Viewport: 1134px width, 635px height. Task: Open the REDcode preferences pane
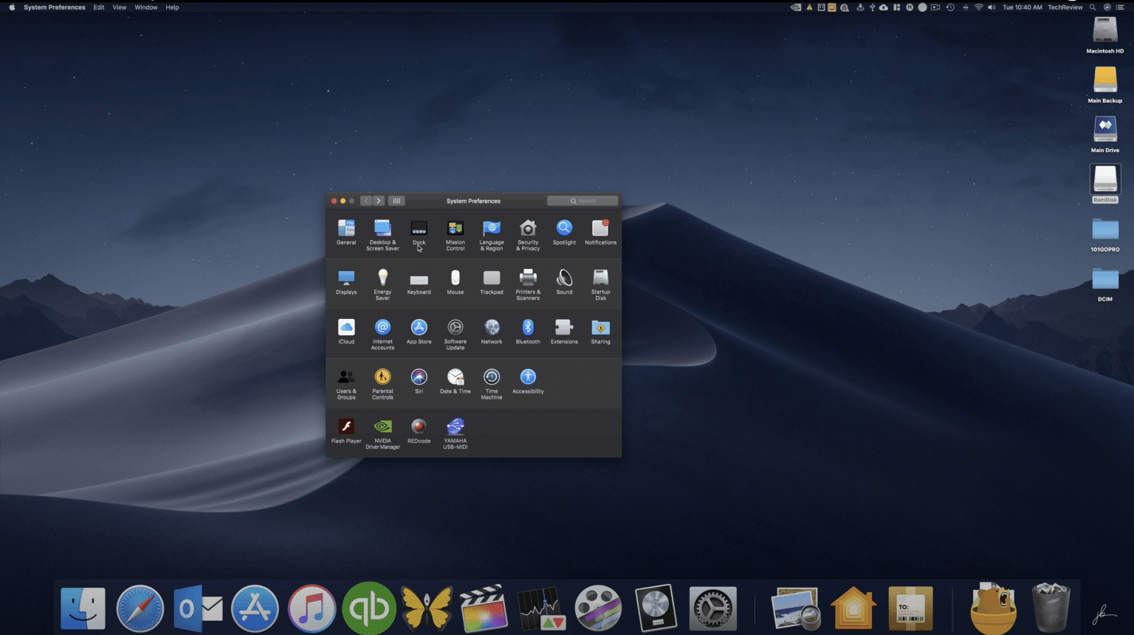419,428
